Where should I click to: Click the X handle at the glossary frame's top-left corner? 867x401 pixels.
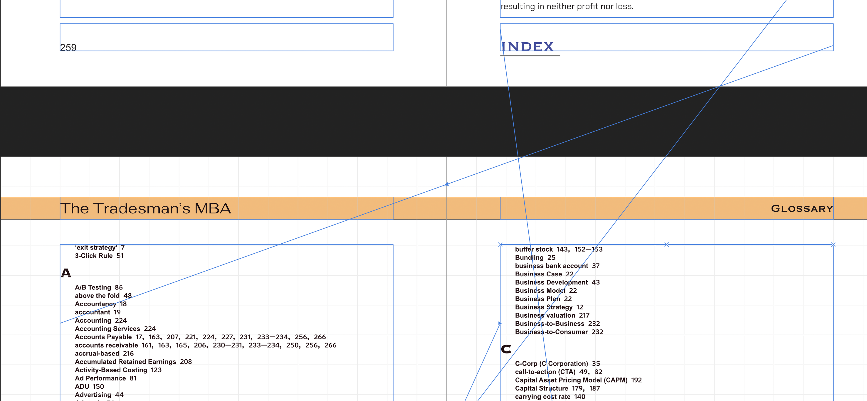[500, 245]
